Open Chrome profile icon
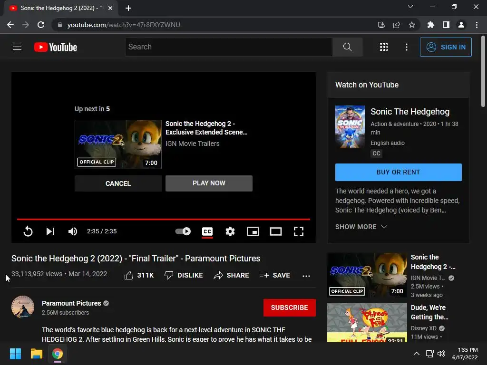The height and width of the screenshot is (365, 487). tap(461, 25)
